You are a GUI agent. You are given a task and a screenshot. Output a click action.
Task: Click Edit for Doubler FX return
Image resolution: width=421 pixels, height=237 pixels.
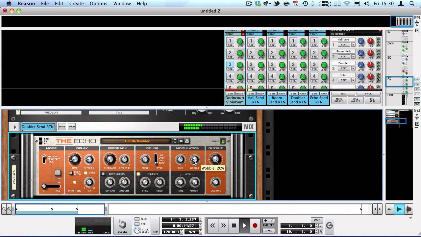tap(344, 68)
